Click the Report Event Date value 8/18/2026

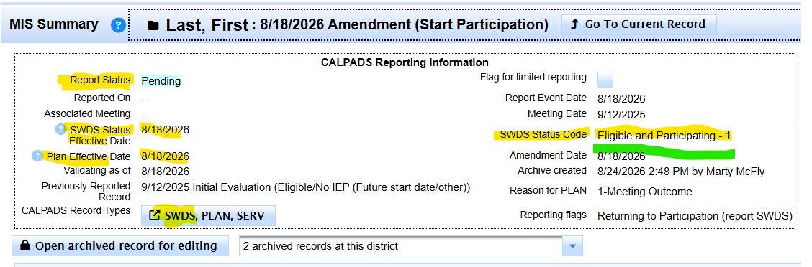click(621, 99)
